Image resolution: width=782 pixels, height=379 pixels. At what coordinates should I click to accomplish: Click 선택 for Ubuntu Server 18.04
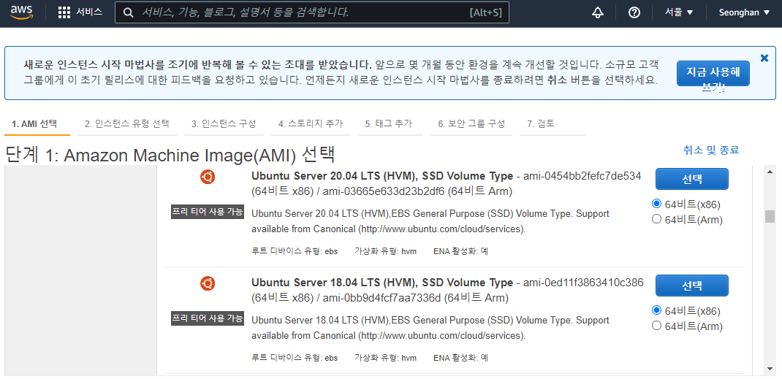691,286
